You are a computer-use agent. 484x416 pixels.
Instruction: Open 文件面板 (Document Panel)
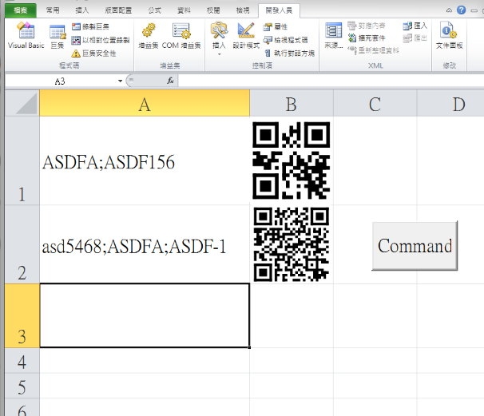pos(449,35)
